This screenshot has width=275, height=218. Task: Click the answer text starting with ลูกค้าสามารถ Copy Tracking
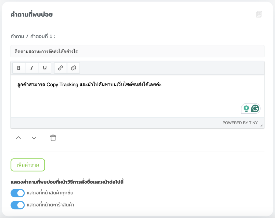pos(89,85)
